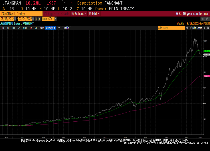This screenshot has height=151, width=210.
Task: Click the 4M y-axis label
Action: [x=205, y=103]
